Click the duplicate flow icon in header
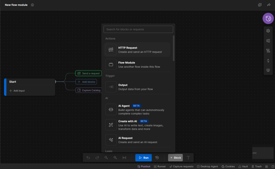The image size is (275, 169). coord(260,5)
